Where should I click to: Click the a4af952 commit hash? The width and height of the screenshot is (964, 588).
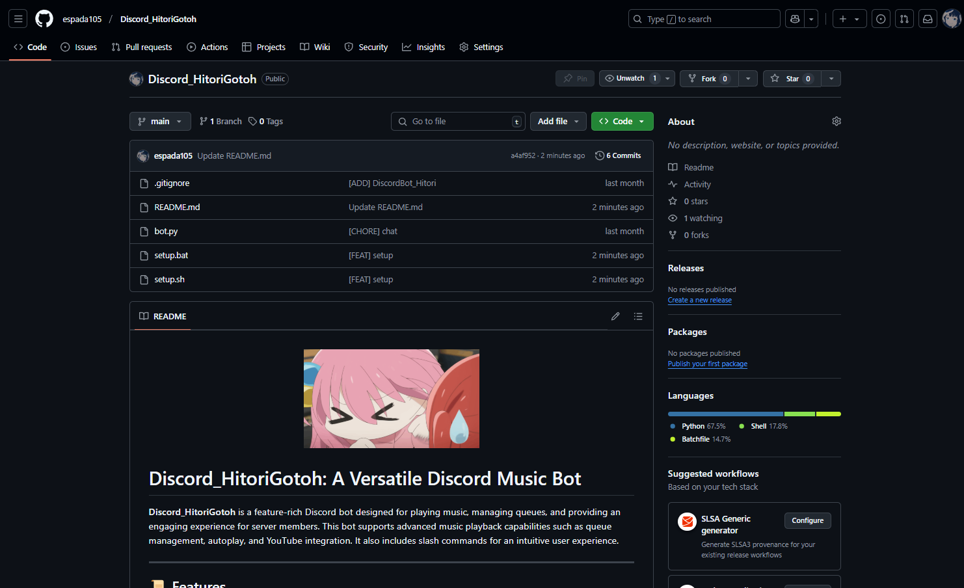click(x=523, y=155)
